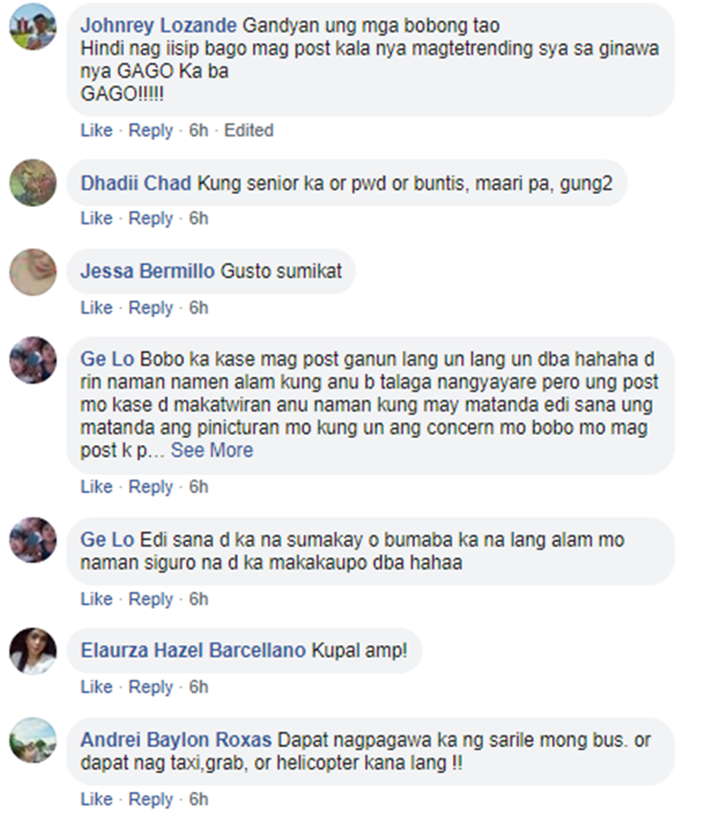The width and height of the screenshot is (719, 817).
Task: Reply to Ge Lo's 'Edi sana' comment
Action: (x=151, y=599)
